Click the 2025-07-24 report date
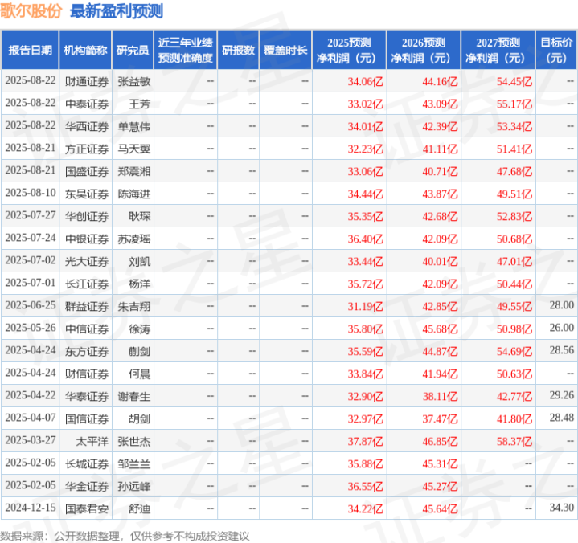 [x=31, y=238]
